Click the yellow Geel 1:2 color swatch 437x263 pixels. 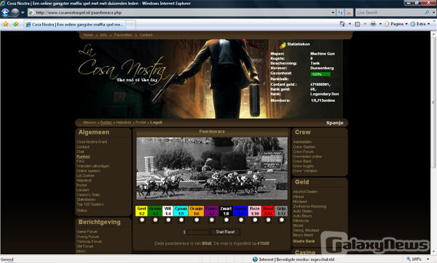pyautogui.click(x=141, y=211)
